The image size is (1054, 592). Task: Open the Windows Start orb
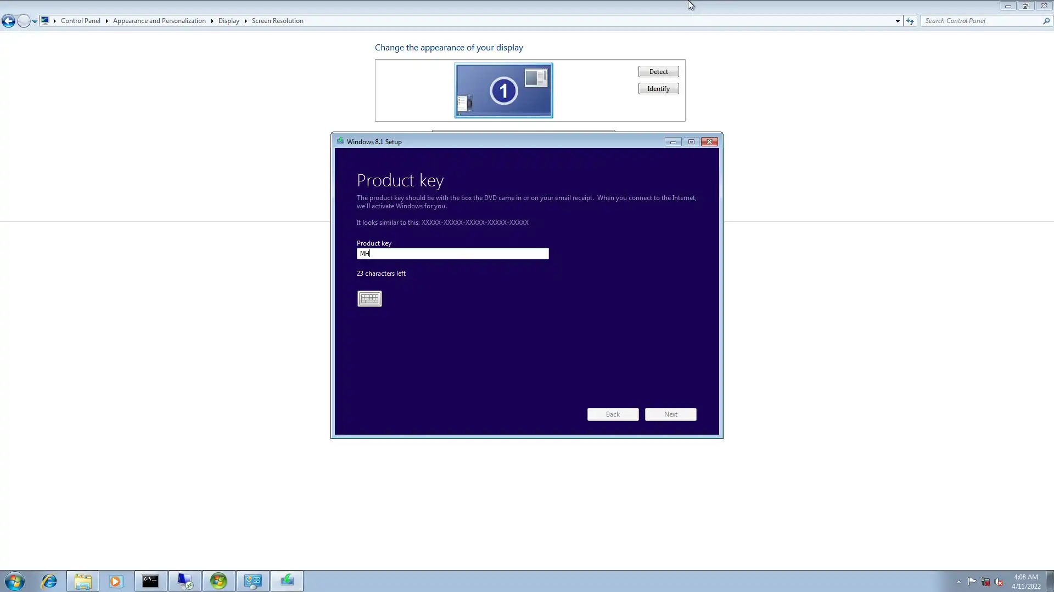[15, 581]
